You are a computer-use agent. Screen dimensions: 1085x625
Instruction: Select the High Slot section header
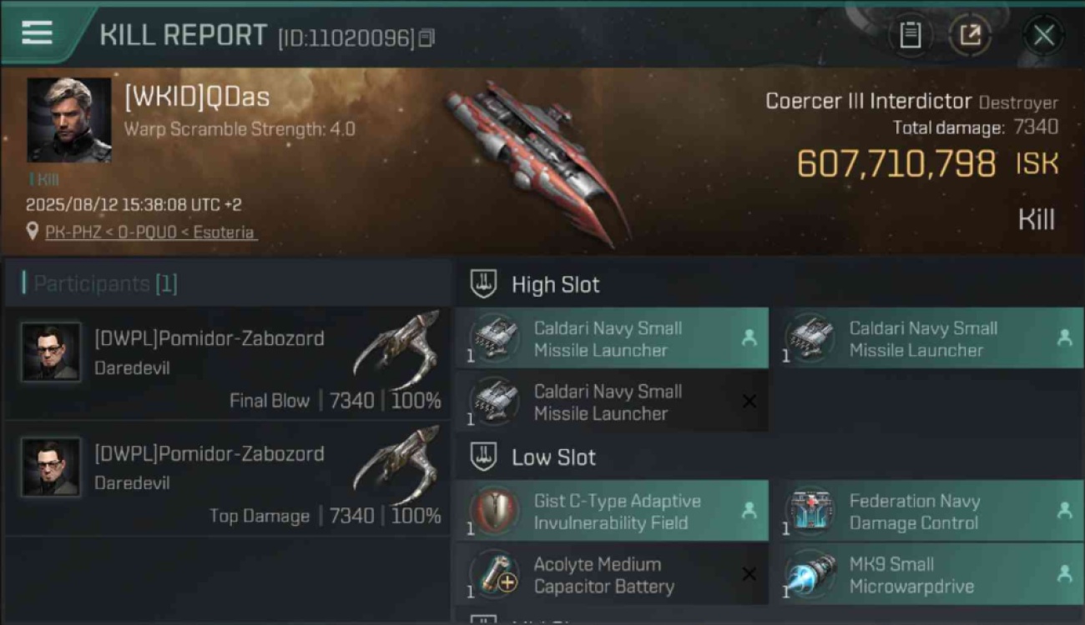pos(536,284)
